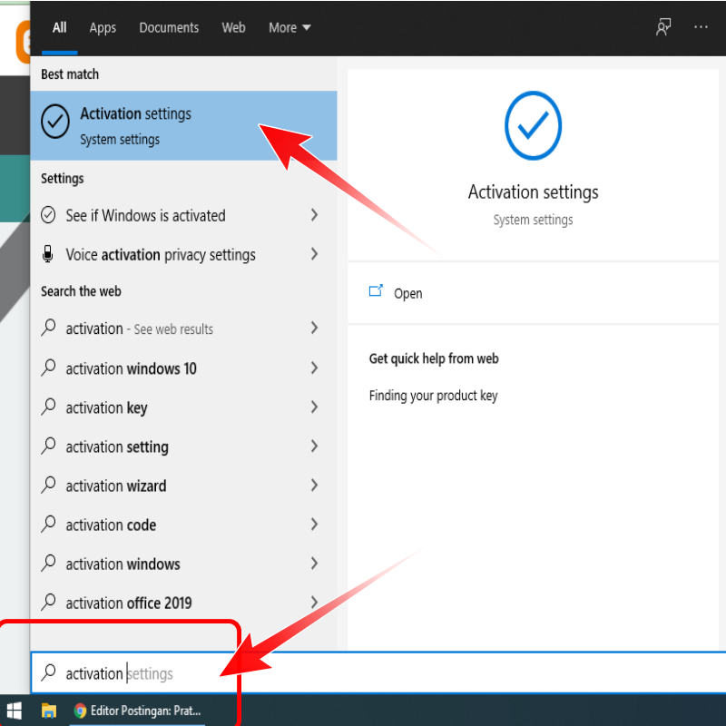The height and width of the screenshot is (726, 726).
Task: Switch to the Apps tab
Action: pyautogui.click(x=103, y=28)
